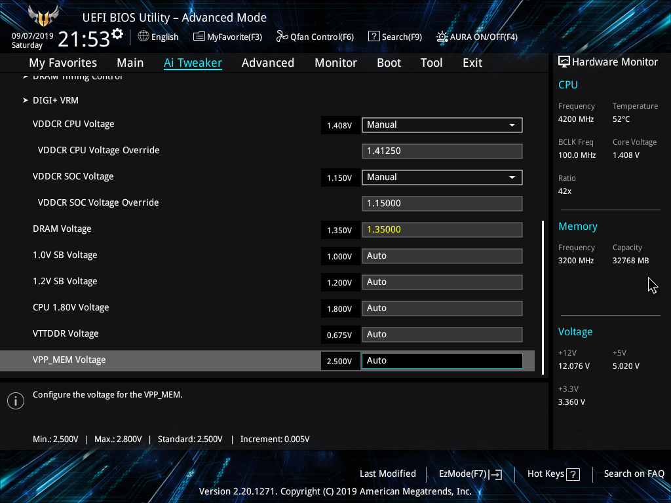The image size is (671, 503).
Task: Click the Memory Frequency 3200 MHz value
Action: (575, 261)
